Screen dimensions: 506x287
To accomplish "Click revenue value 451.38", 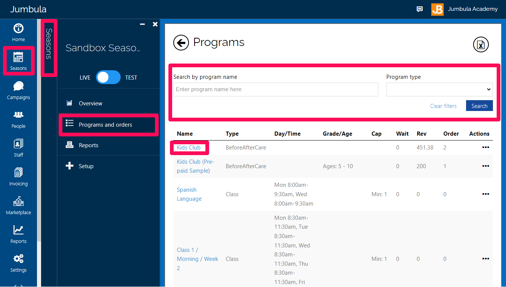I will pyautogui.click(x=425, y=147).
